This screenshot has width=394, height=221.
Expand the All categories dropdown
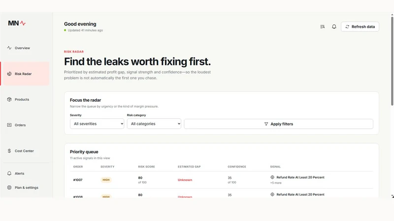[x=154, y=124]
